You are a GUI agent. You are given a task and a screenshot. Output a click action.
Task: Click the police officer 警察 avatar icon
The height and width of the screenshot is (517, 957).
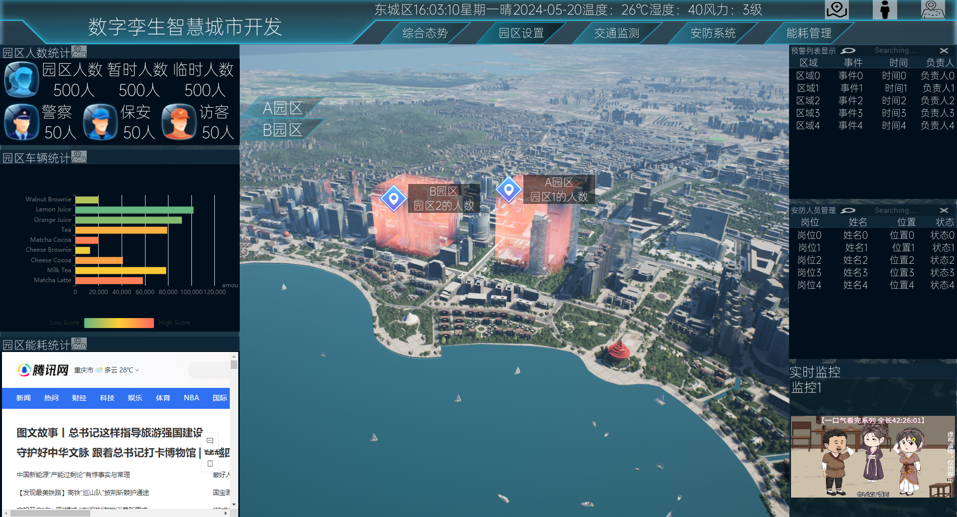[x=21, y=122]
